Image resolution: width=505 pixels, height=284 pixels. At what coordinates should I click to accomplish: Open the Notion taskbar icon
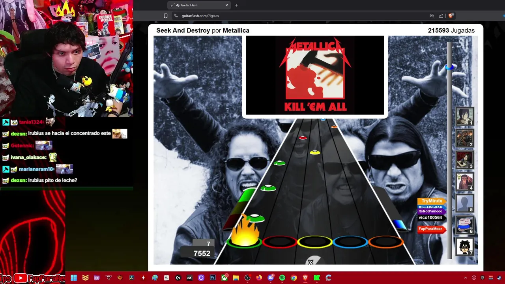(166, 278)
